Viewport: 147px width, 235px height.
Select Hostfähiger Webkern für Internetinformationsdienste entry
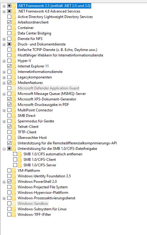[x=60, y=55]
